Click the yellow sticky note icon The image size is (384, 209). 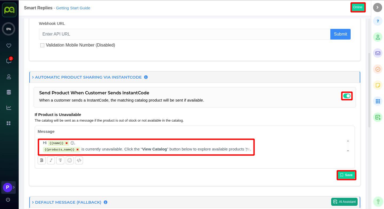click(x=378, y=85)
